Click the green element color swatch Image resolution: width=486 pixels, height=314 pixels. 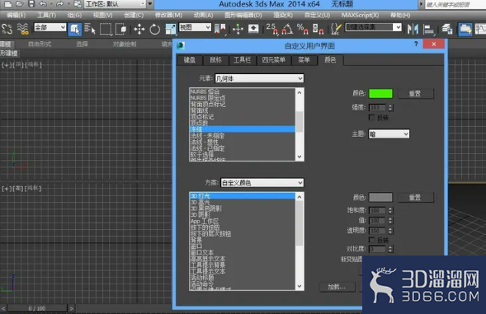point(380,93)
